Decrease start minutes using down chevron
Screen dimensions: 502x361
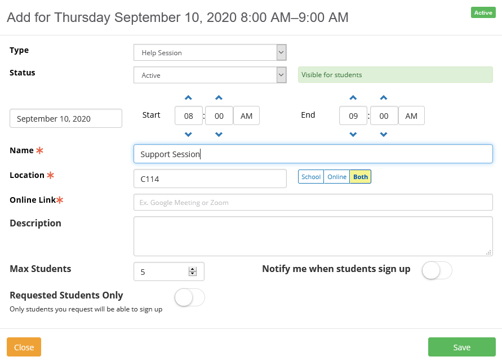(219, 134)
